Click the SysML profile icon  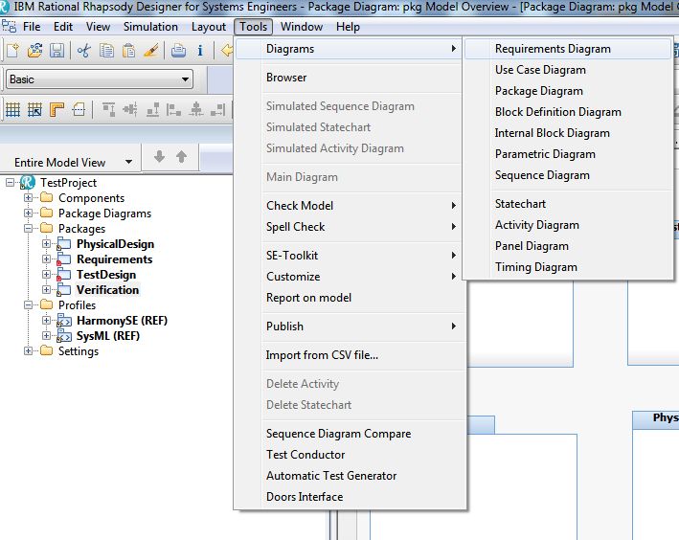(64, 336)
